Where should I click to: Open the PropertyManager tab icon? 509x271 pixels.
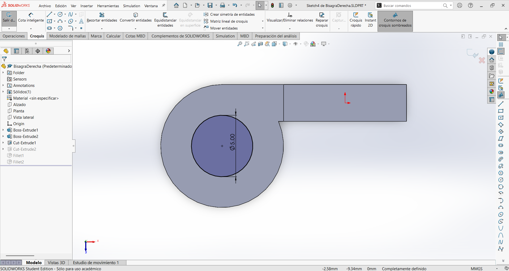tap(16, 51)
